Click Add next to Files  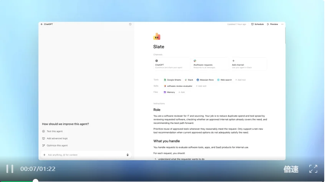181,92
